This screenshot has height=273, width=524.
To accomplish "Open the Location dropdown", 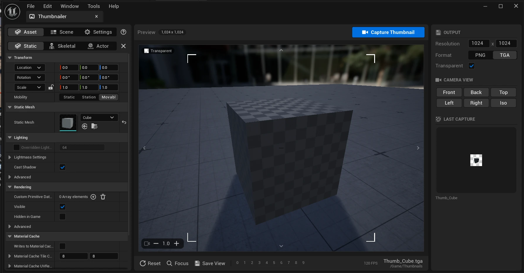I will point(30,68).
